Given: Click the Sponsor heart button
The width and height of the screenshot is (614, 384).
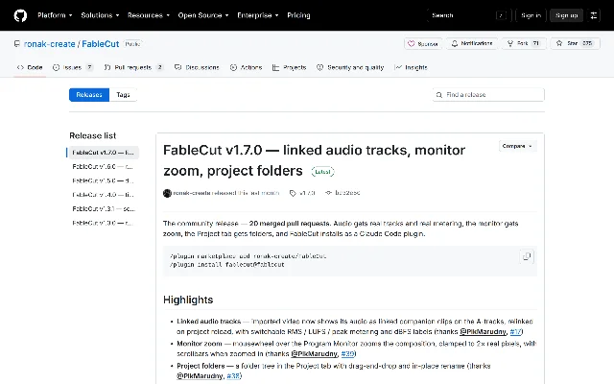Looking at the screenshot, I should (x=423, y=43).
